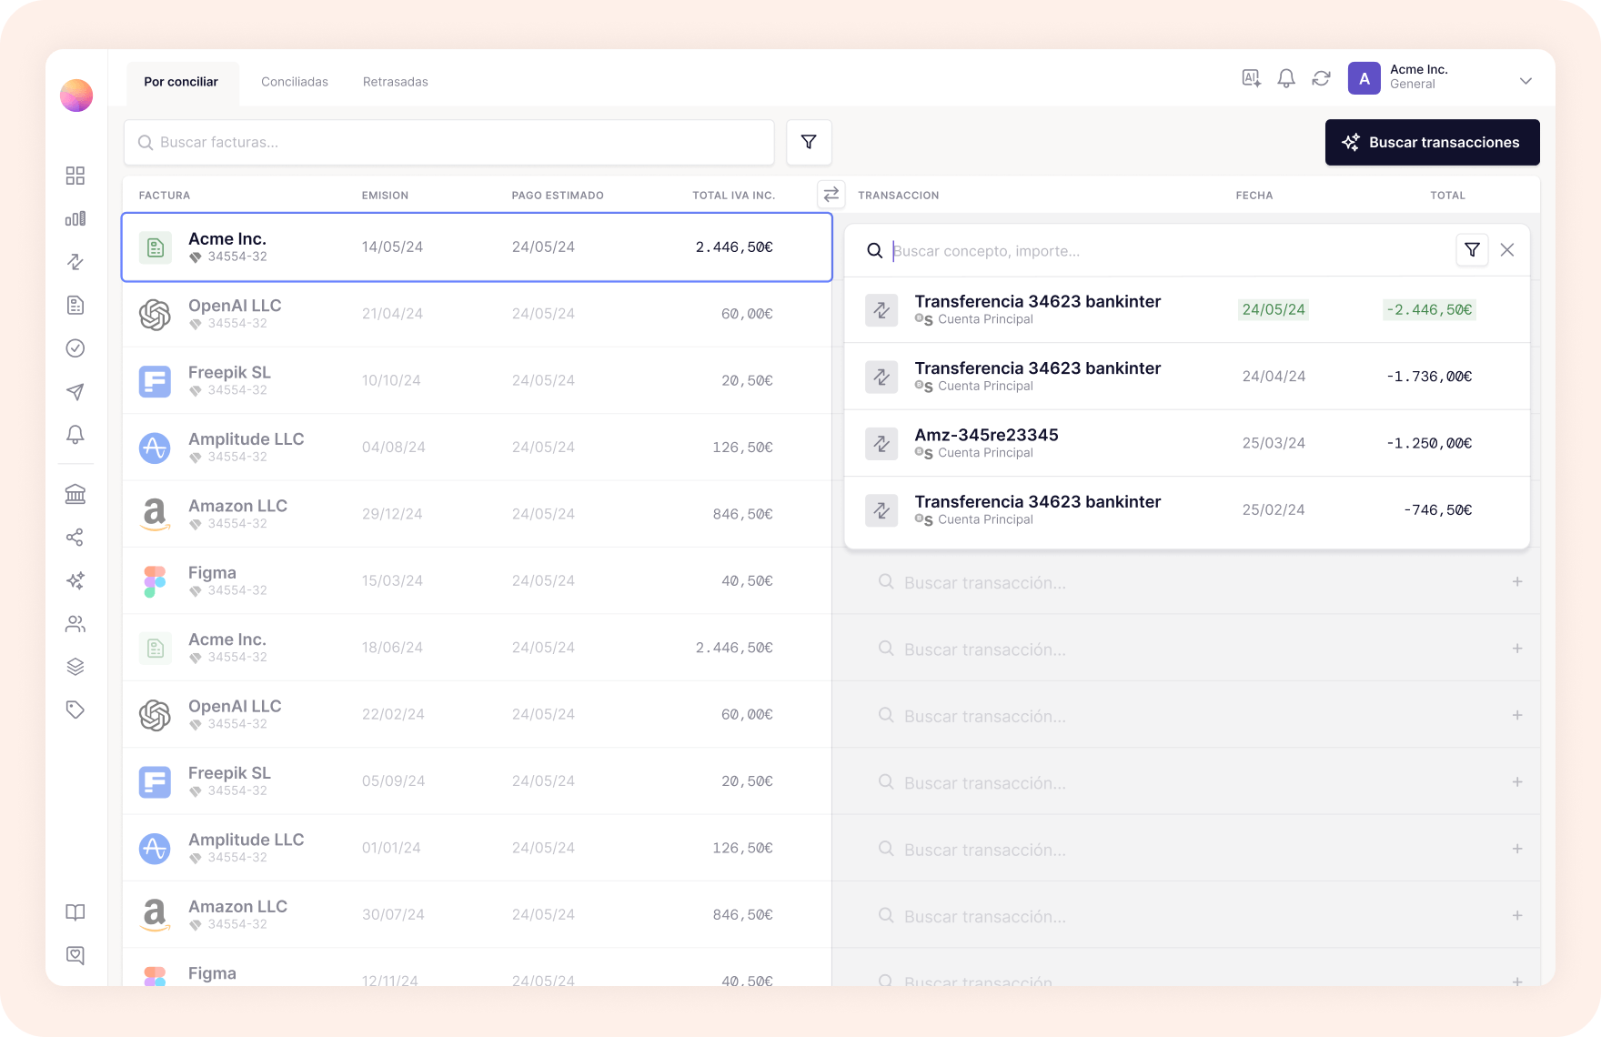Add transaction to Figma invoice row plus
1601x1037 pixels.
[x=1516, y=581]
